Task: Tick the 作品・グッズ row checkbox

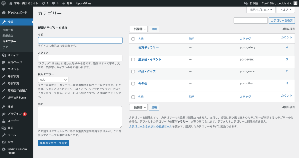Action: coord(133,72)
